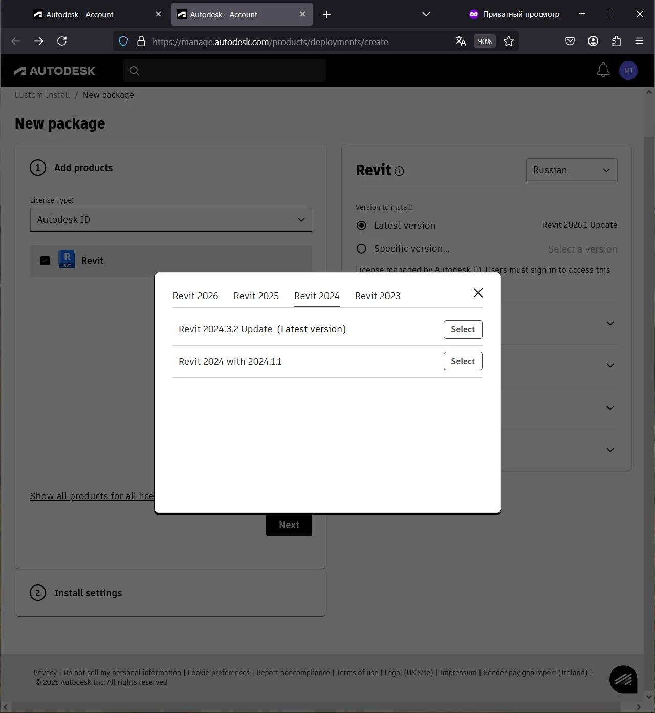This screenshot has height=713, width=655.
Task: Open the License Type dropdown
Action: coord(171,220)
